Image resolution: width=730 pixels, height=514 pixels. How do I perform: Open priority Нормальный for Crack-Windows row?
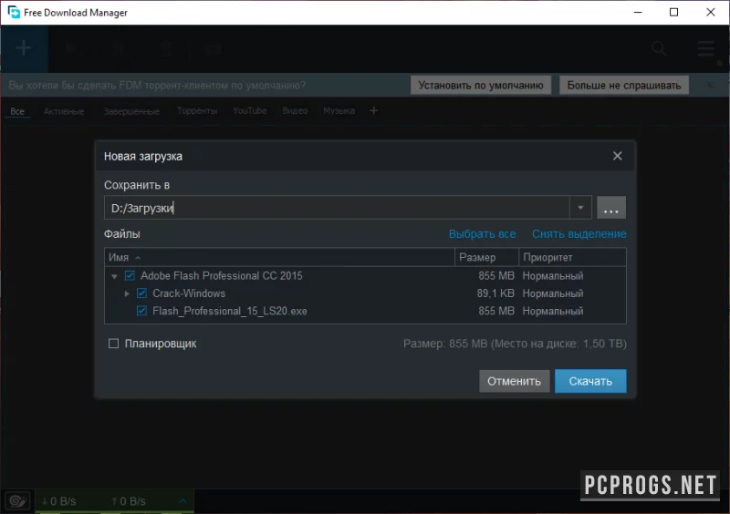point(553,293)
